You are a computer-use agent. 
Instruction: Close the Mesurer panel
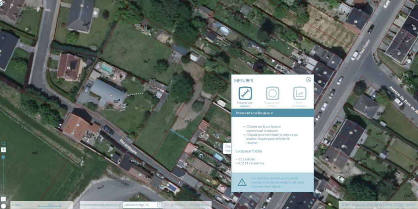(308, 80)
